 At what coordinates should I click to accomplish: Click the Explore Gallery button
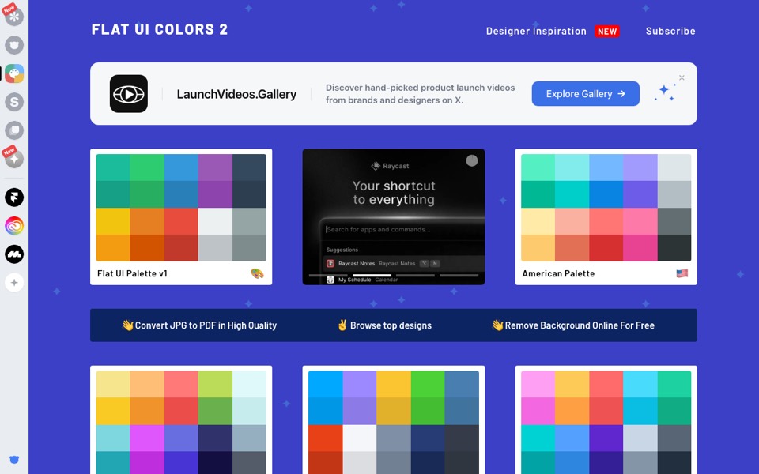coord(585,94)
